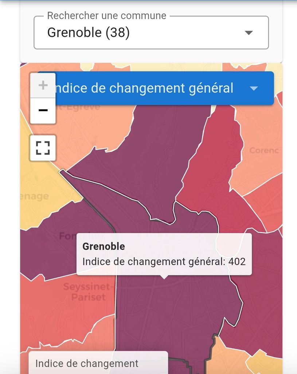Click the 'Grenoble (38)' selected value
297x374 pixels.
tap(89, 33)
